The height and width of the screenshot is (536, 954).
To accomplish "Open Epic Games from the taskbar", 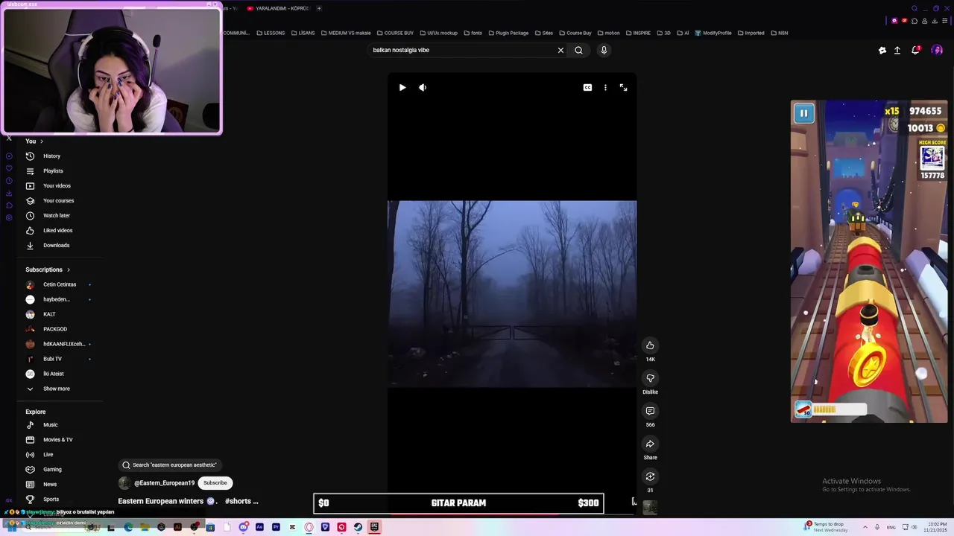I will [374, 527].
